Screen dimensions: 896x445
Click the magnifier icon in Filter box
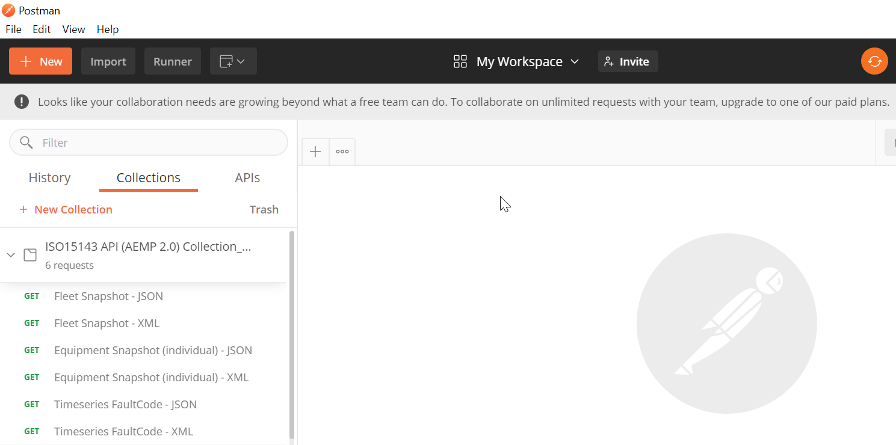tap(26, 143)
